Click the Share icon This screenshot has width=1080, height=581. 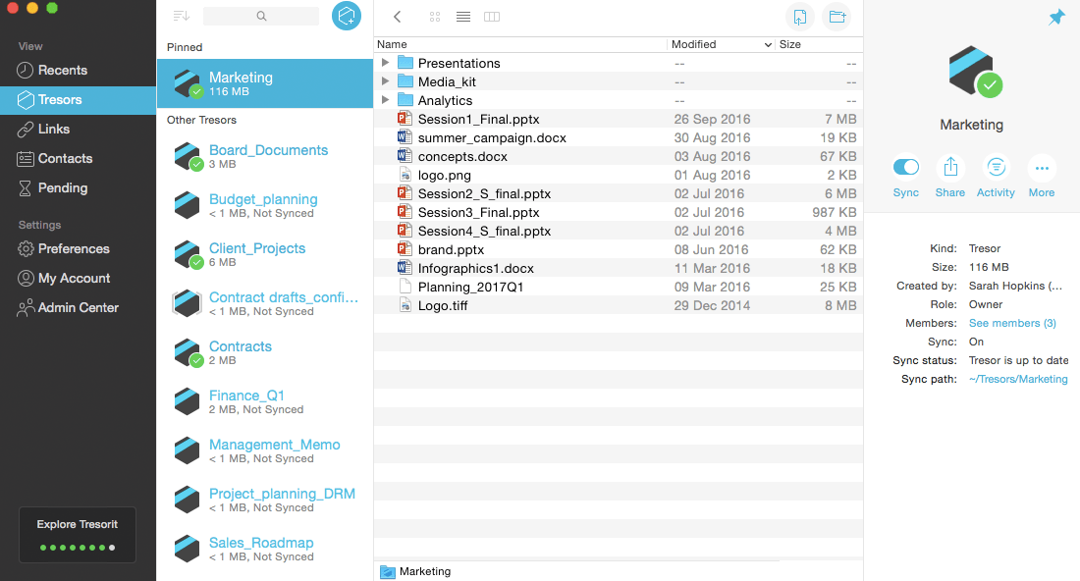click(x=950, y=167)
